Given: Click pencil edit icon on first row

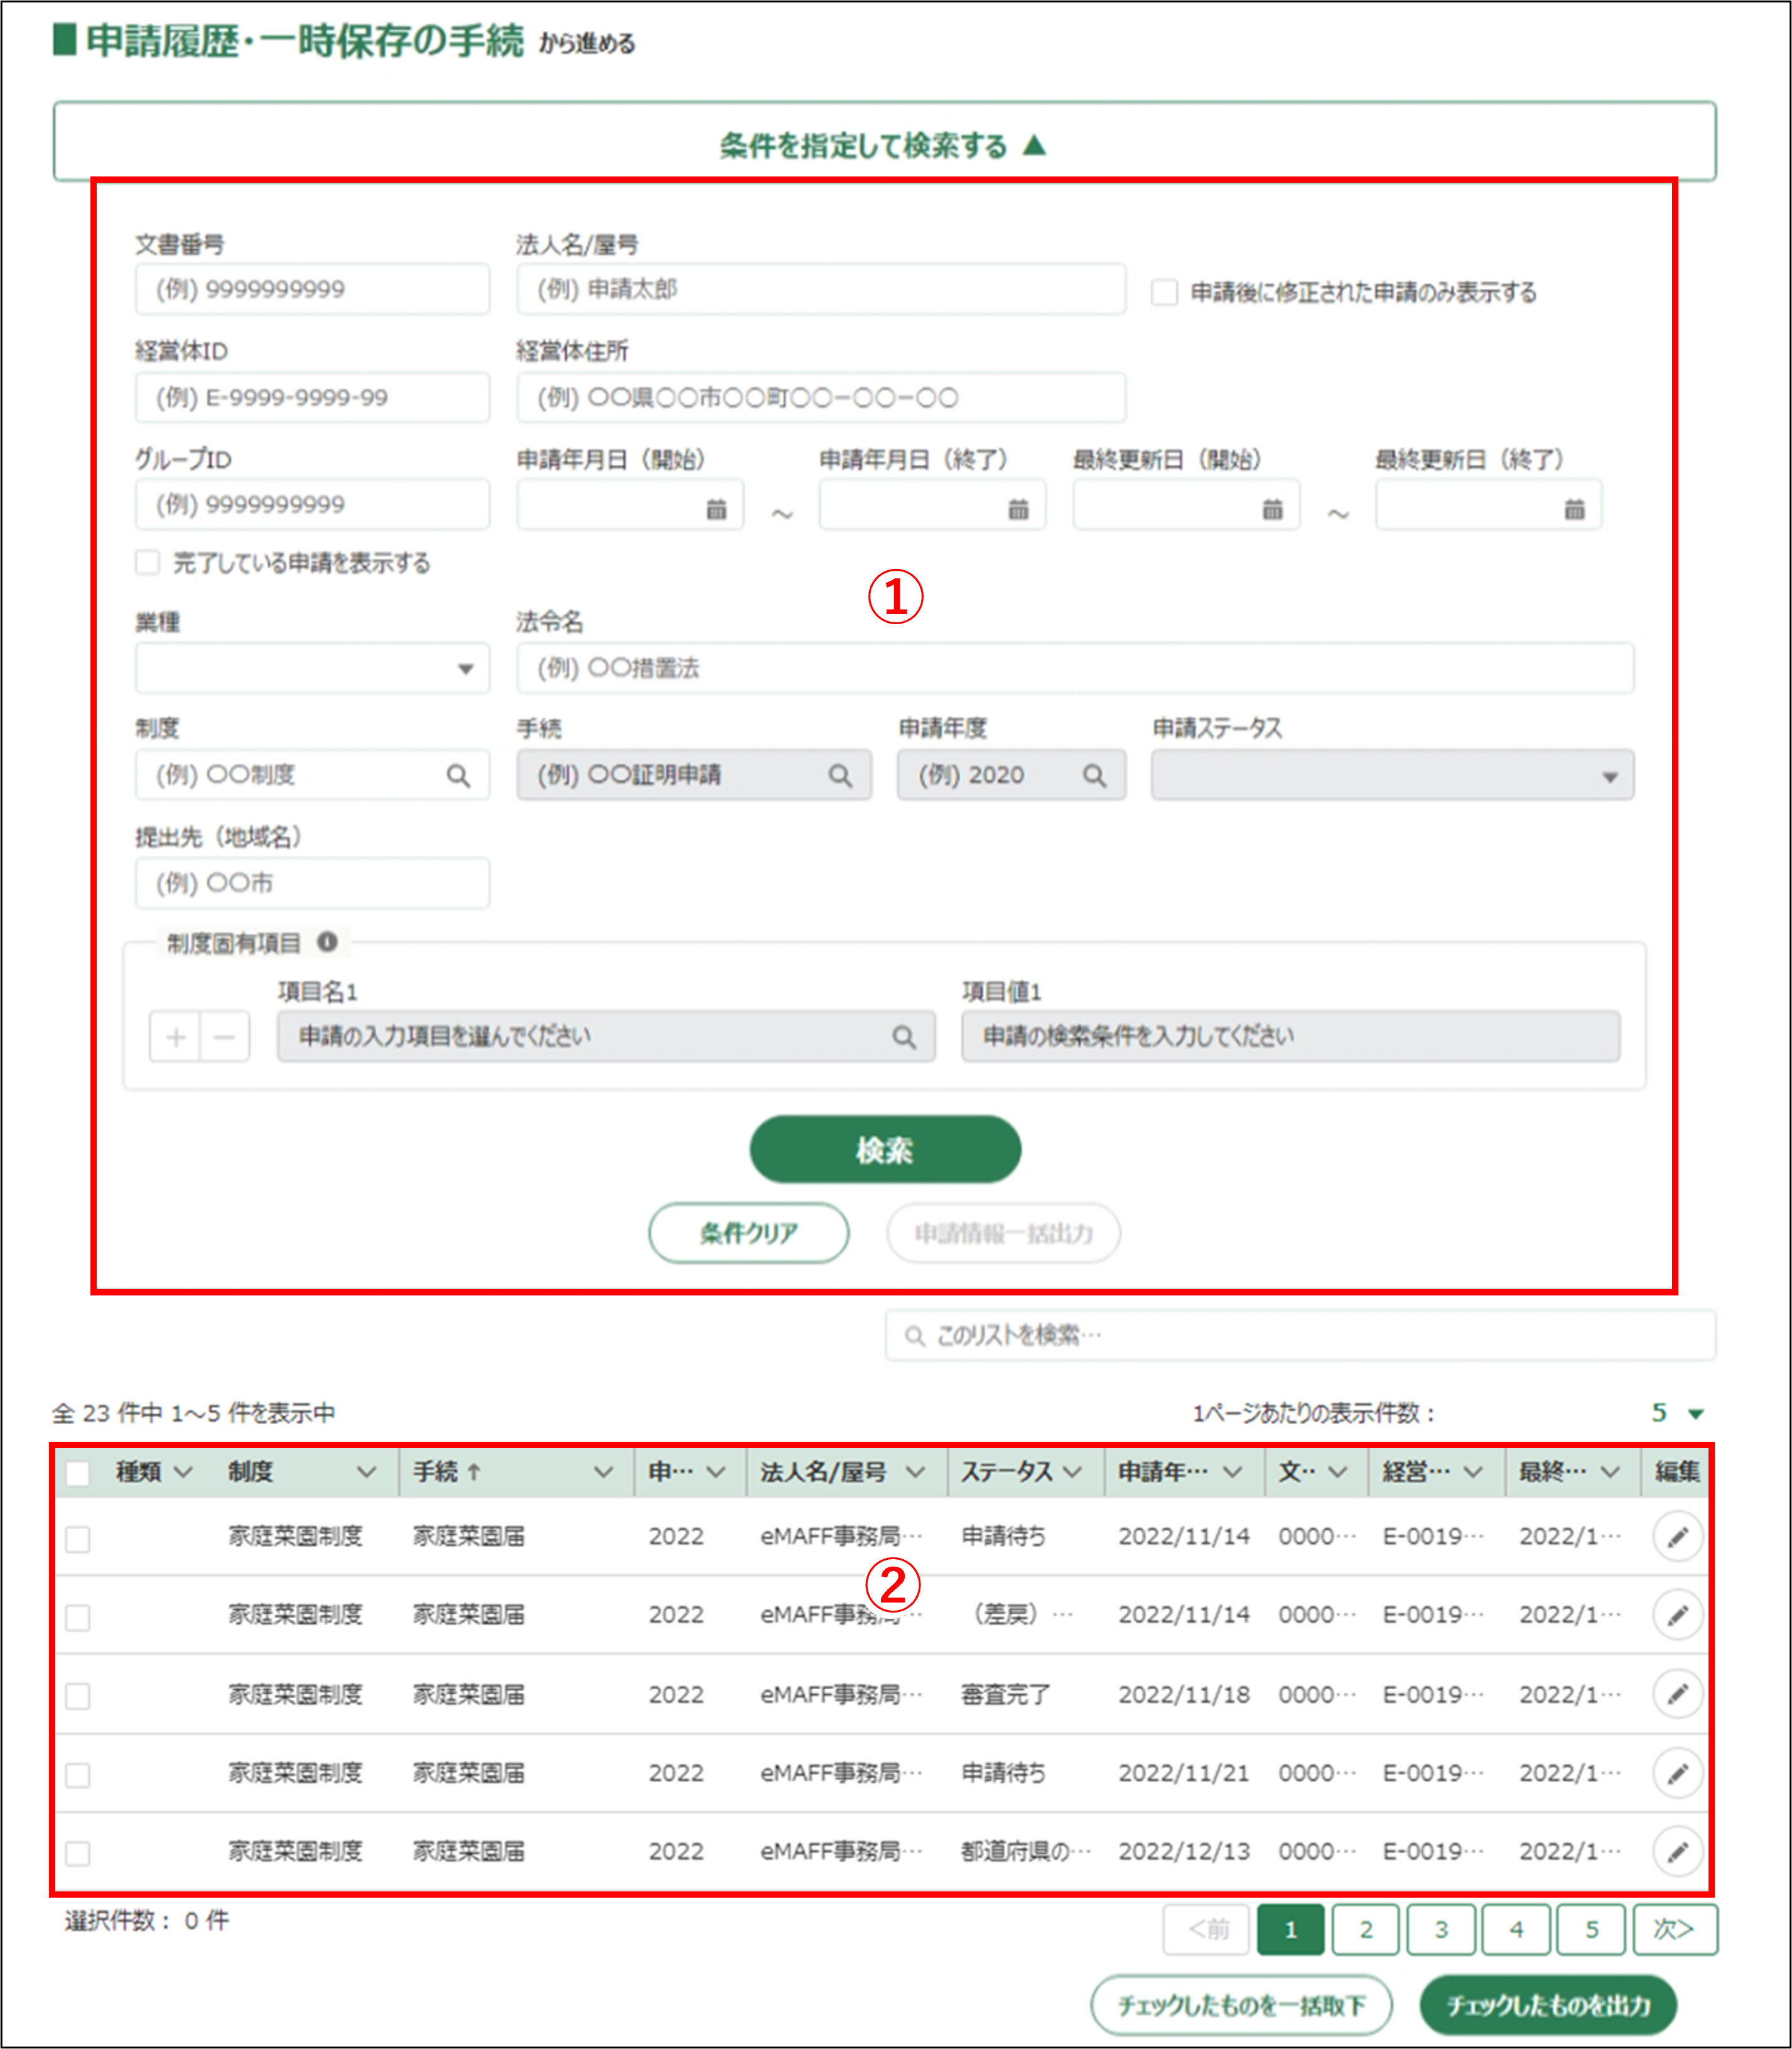Looking at the screenshot, I should pyautogui.click(x=1677, y=1536).
